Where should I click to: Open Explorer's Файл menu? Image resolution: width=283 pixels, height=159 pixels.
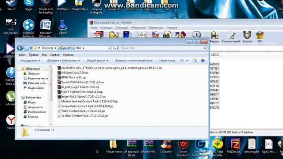pyautogui.click(x=22, y=55)
